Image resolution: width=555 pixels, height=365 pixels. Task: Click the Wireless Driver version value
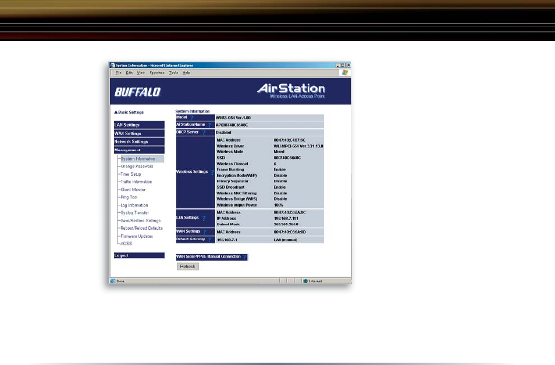298,146
